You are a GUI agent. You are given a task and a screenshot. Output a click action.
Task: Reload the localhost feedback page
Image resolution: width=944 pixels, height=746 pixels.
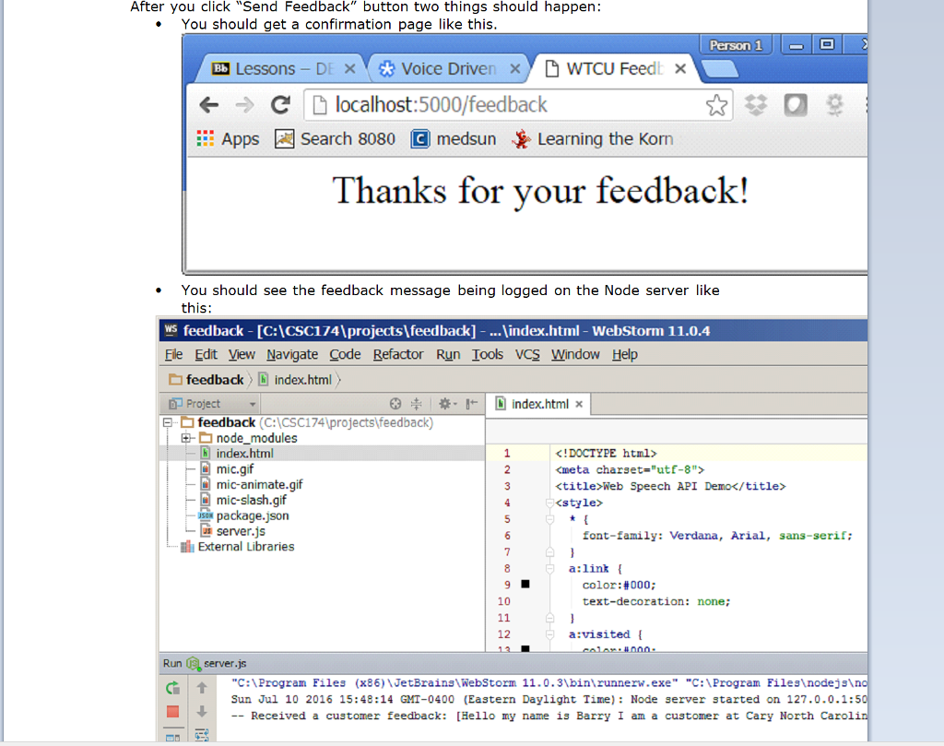coord(281,104)
